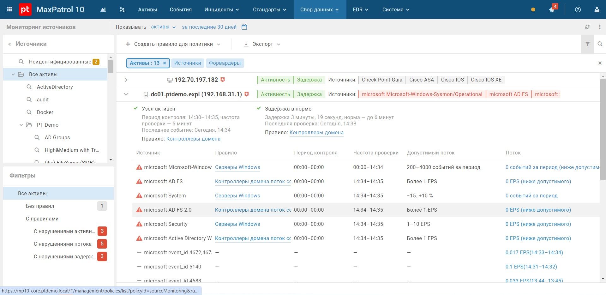
Task: Toggle the Источники filter chip
Action: coord(188,63)
